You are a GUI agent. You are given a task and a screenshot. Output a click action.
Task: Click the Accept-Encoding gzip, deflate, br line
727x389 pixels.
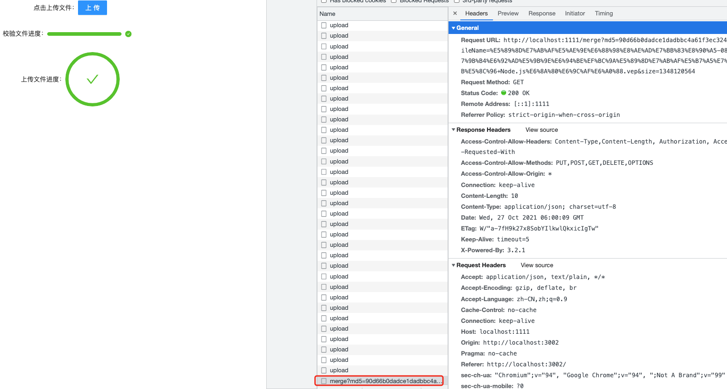pyautogui.click(x=518, y=288)
